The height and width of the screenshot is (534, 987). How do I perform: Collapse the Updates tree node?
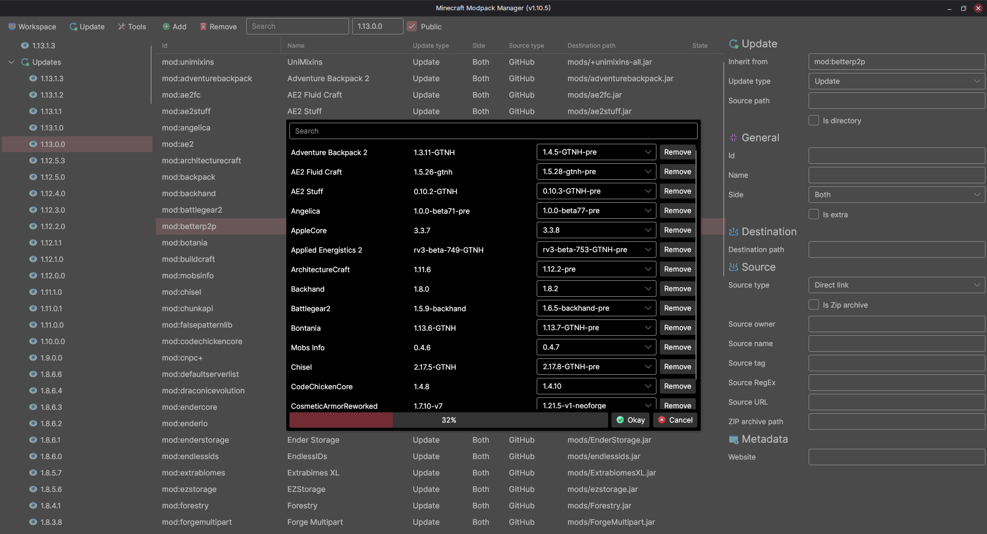[x=11, y=62]
